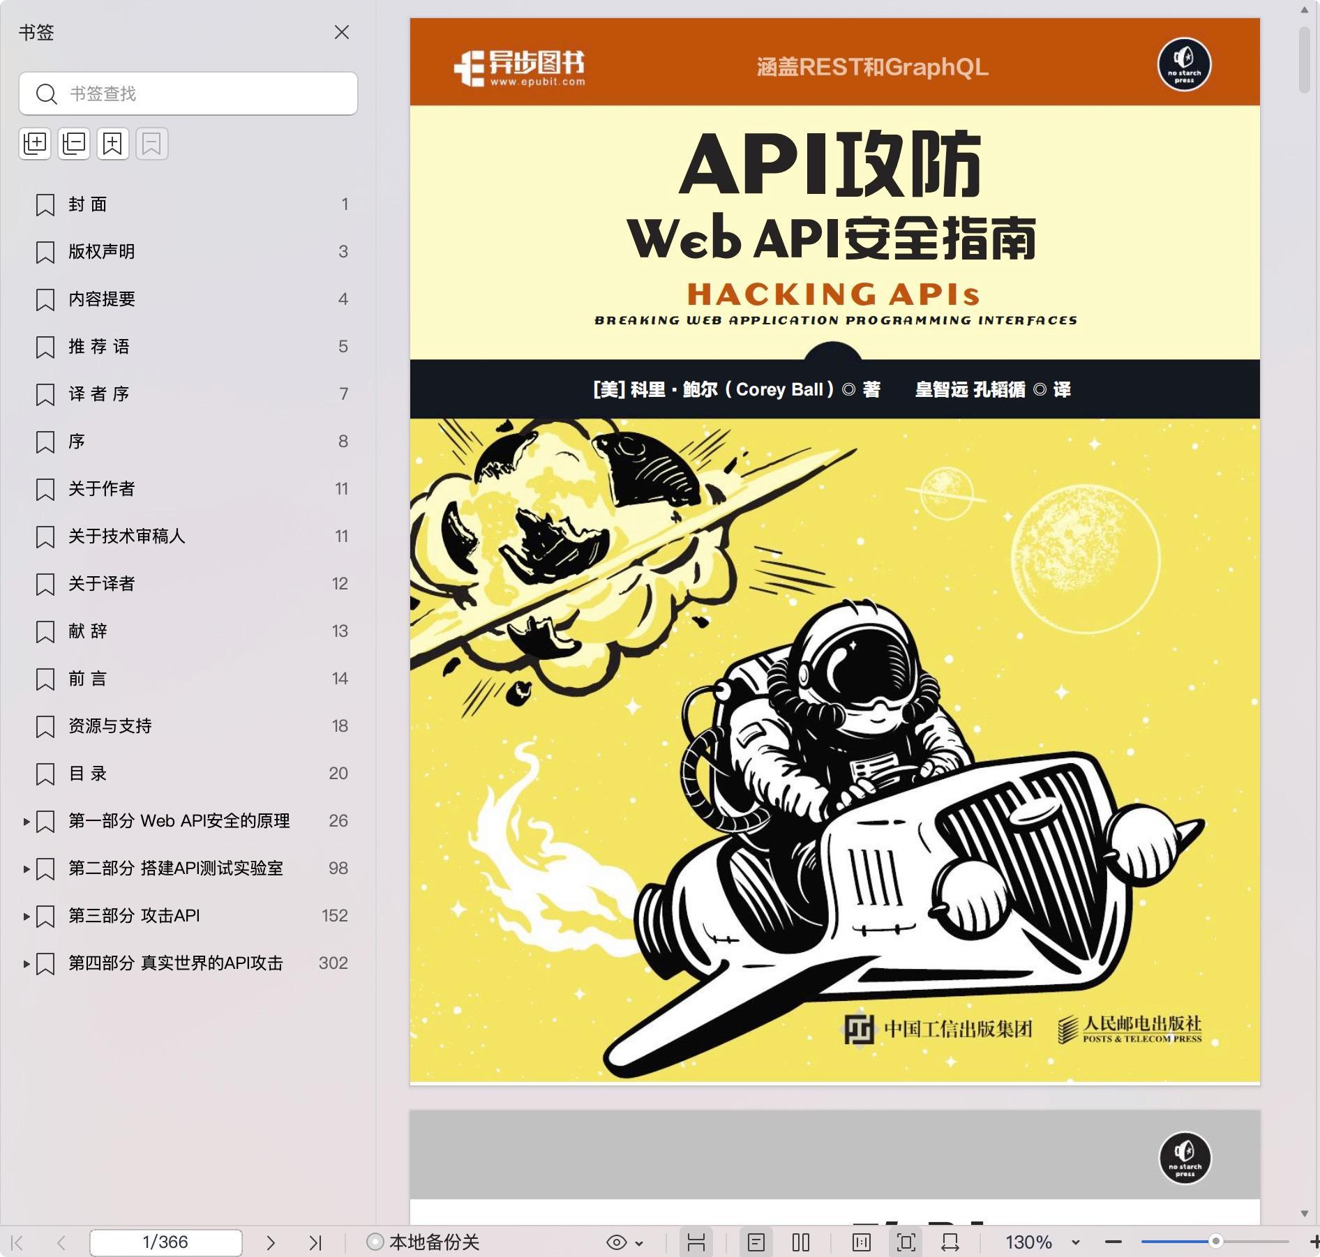
Task: Click the fit-to-page icon in status bar
Action: point(906,1242)
